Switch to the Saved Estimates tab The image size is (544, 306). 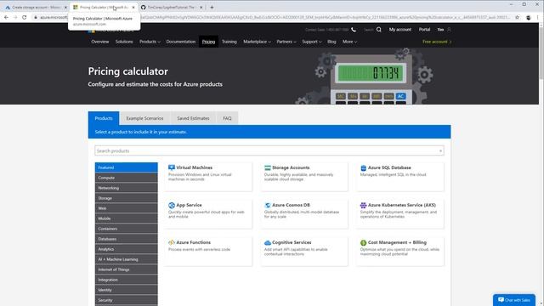coord(193,118)
